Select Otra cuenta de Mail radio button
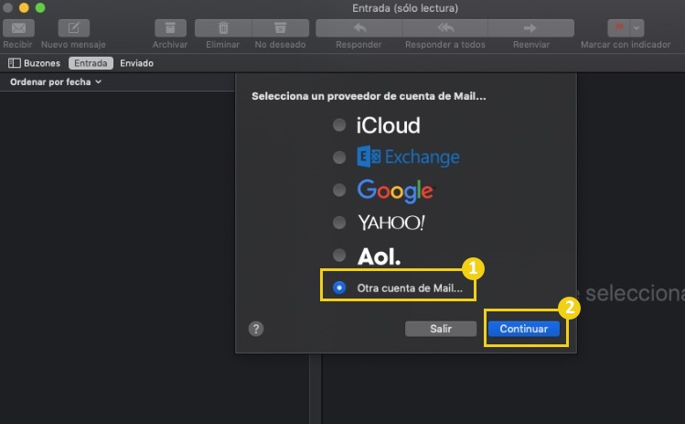 [x=339, y=288]
